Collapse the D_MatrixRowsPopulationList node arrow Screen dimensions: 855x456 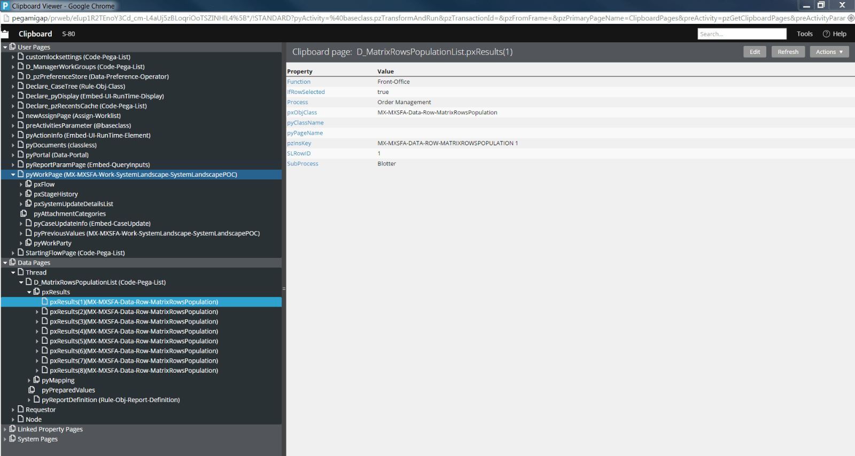pyautogui.click(x=21, y=282)
